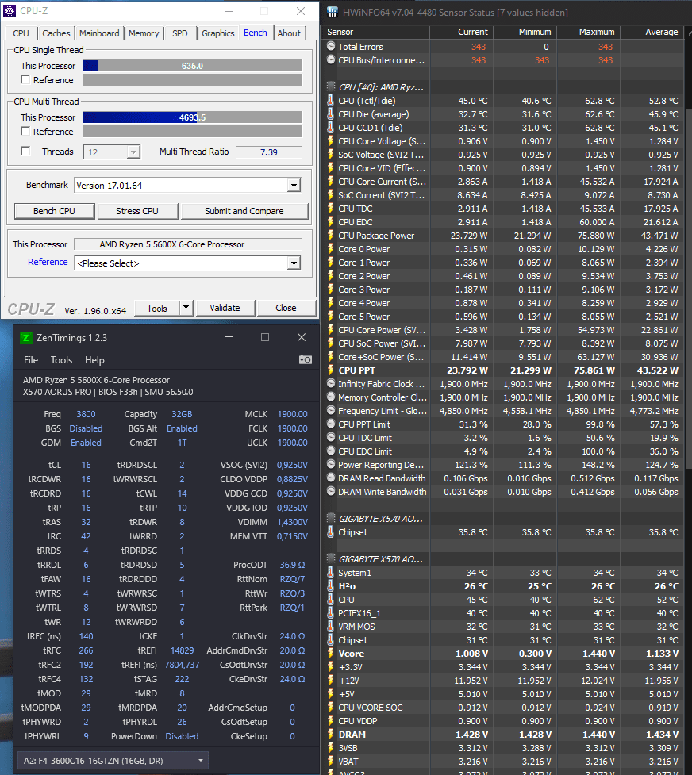
Task: Click This Processor name field AMD Ryzen 5 5600X
Action: tap(187, 244)
